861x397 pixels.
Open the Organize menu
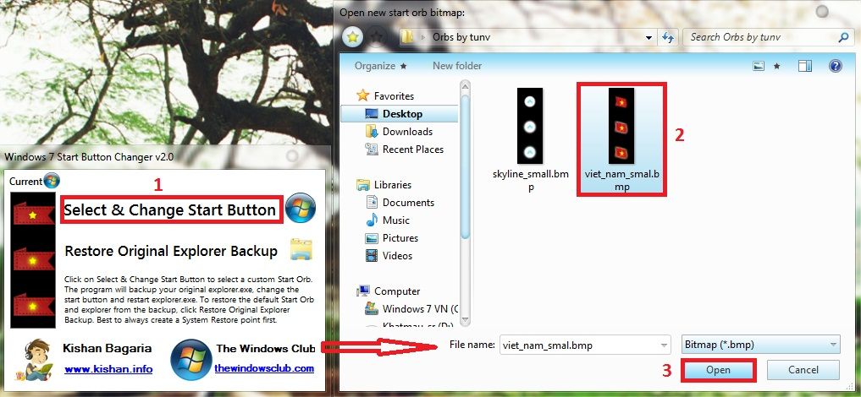coord(380,66)
